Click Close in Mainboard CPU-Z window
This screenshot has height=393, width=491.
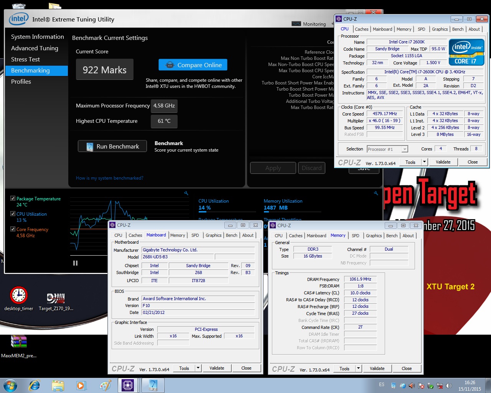(x=246, y=368)
